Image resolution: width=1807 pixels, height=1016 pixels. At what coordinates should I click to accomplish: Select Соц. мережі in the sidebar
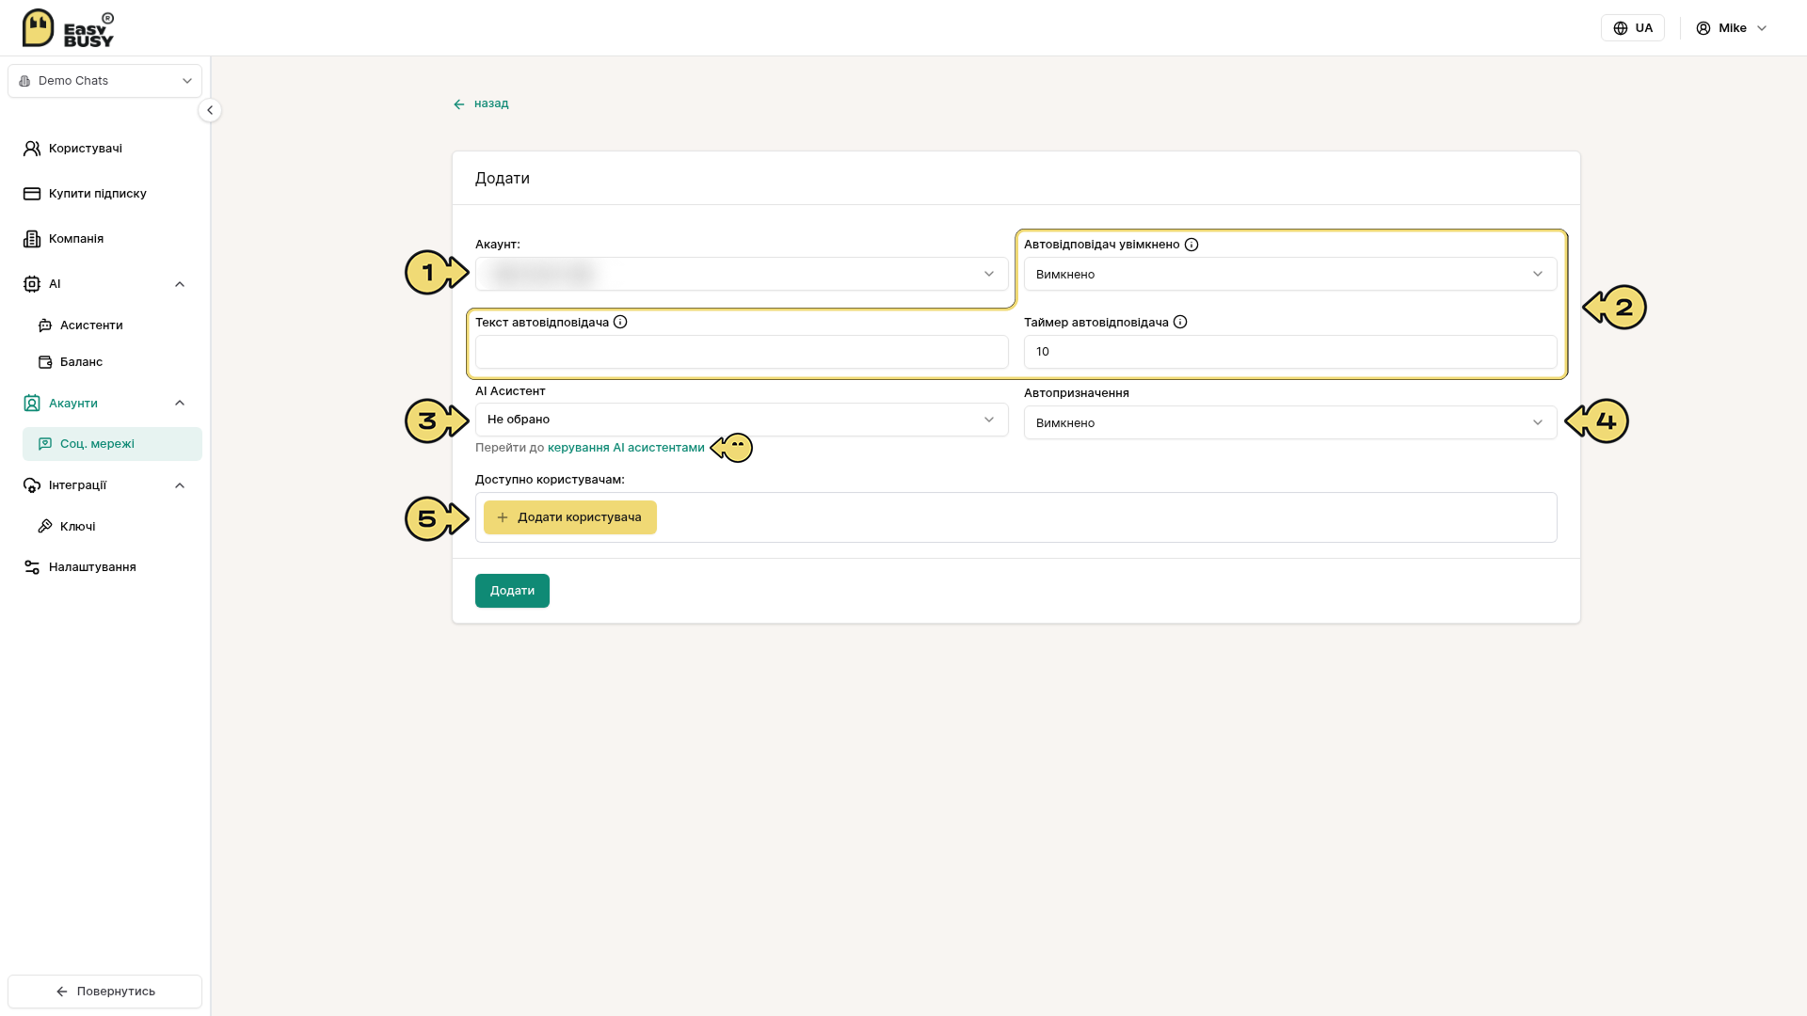pyautogui.click(x=113, y=444)
